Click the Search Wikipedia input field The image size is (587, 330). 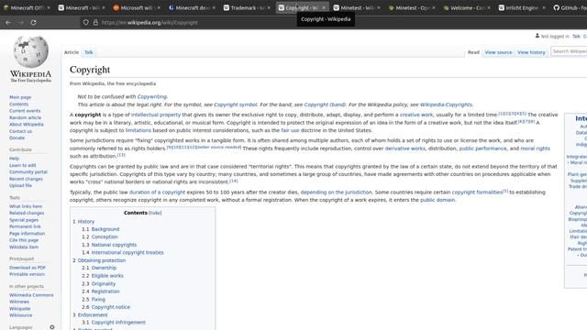(569, 51)
